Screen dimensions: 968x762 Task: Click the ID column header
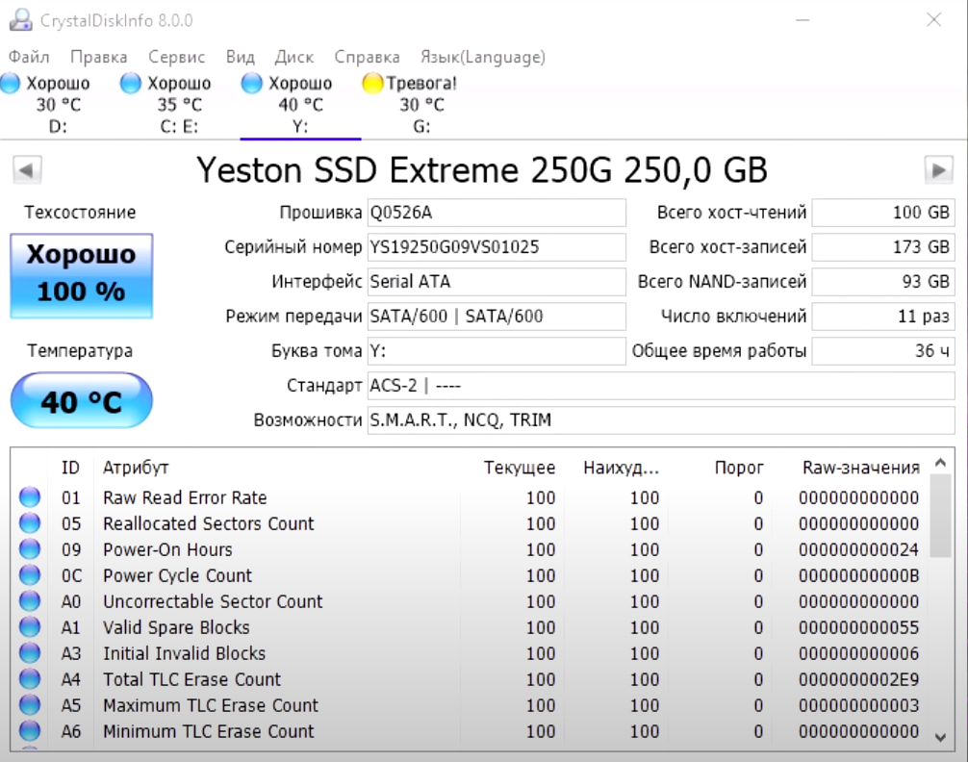(x=70, y=468)
